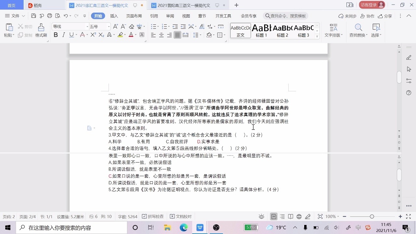Align text right

point(169,35)
